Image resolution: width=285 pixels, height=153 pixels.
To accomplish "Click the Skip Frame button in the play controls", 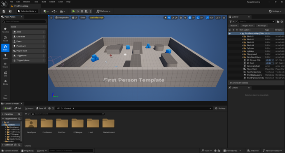I will click(x=78, y=11).
